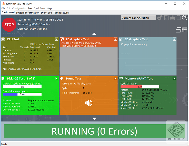Pop out the Sound Test window
The image size is (189, 146).
(x=115, y=78)
